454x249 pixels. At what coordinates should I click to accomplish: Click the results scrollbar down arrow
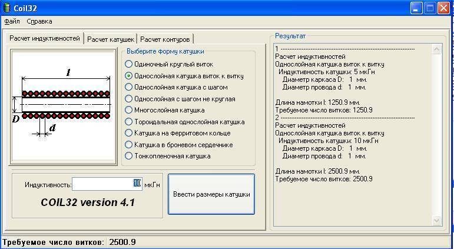point(436,221)
